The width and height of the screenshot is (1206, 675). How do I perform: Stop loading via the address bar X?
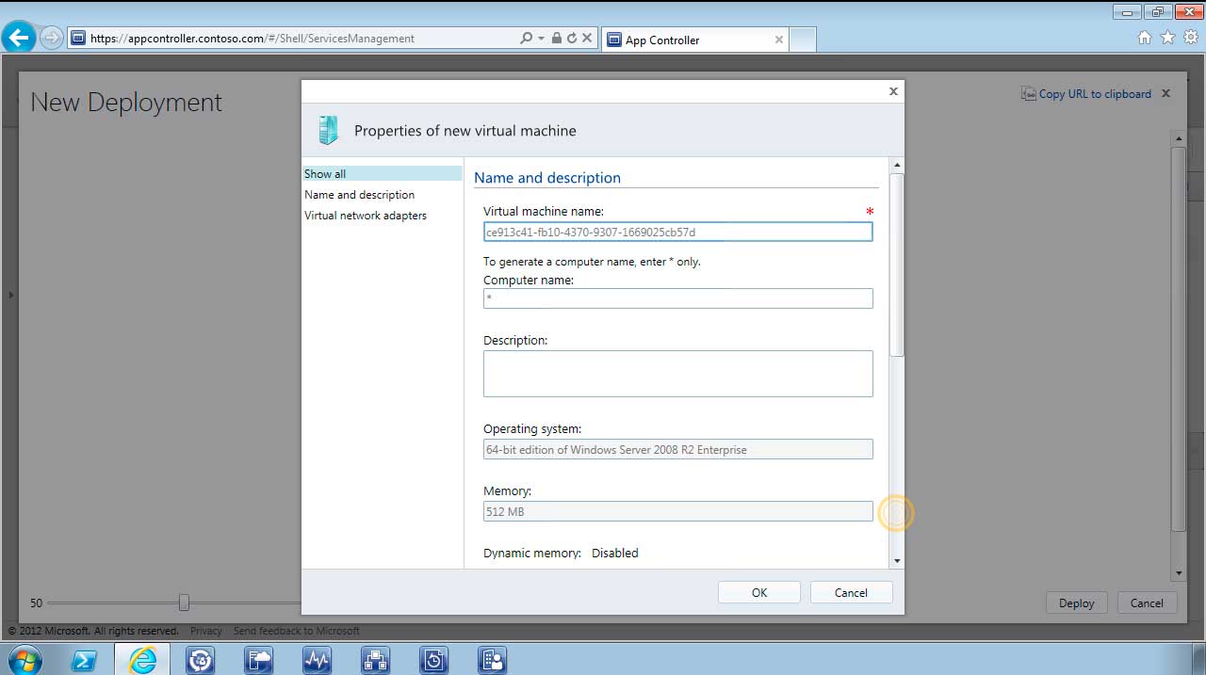(587, 39)
